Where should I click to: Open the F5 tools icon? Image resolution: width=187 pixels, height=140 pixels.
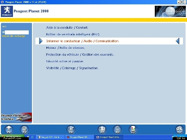tap(71, 130)
